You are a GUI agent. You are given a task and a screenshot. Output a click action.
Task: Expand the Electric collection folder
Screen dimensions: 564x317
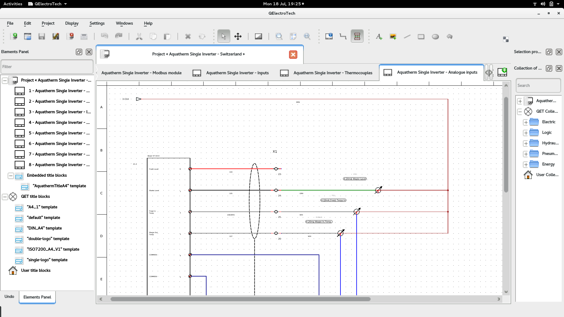click(x=526, y=122)
